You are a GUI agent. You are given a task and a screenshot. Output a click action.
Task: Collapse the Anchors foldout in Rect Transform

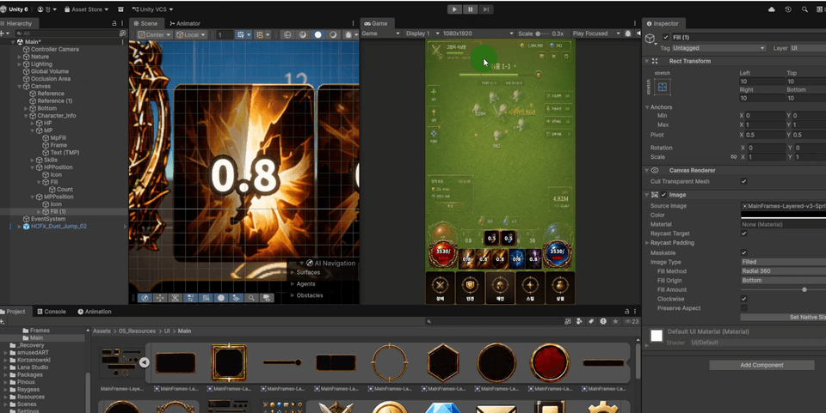[x=647, y=107]
